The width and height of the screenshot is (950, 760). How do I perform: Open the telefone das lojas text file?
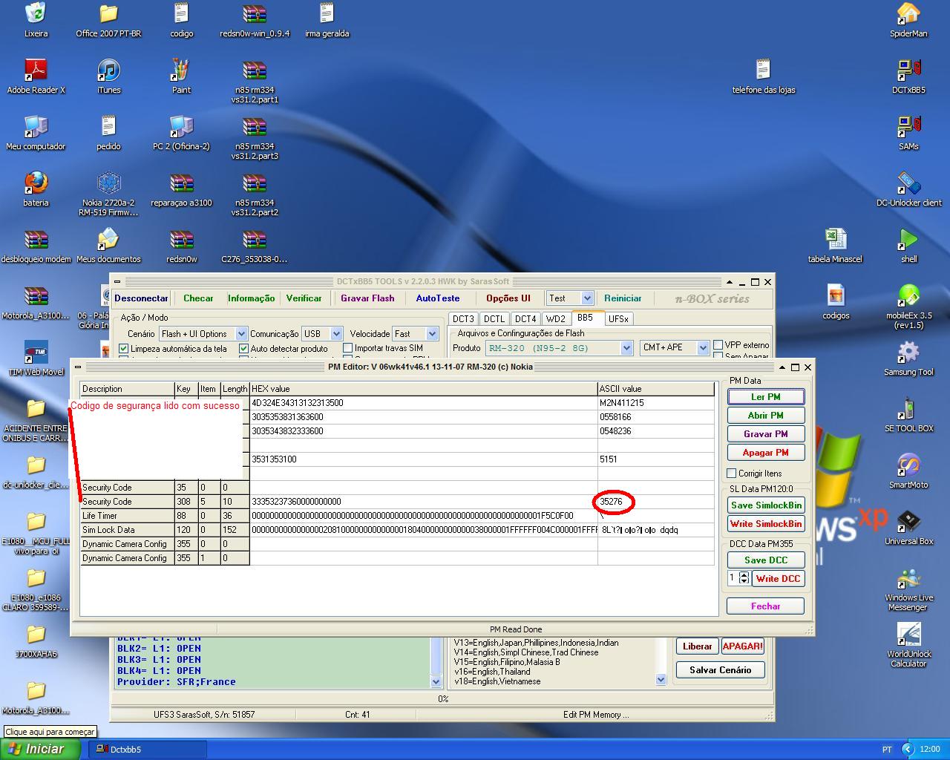(763, 76)
